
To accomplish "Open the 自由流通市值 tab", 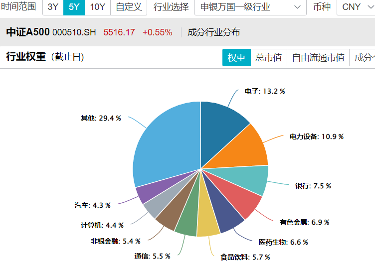I will point(318,57).
